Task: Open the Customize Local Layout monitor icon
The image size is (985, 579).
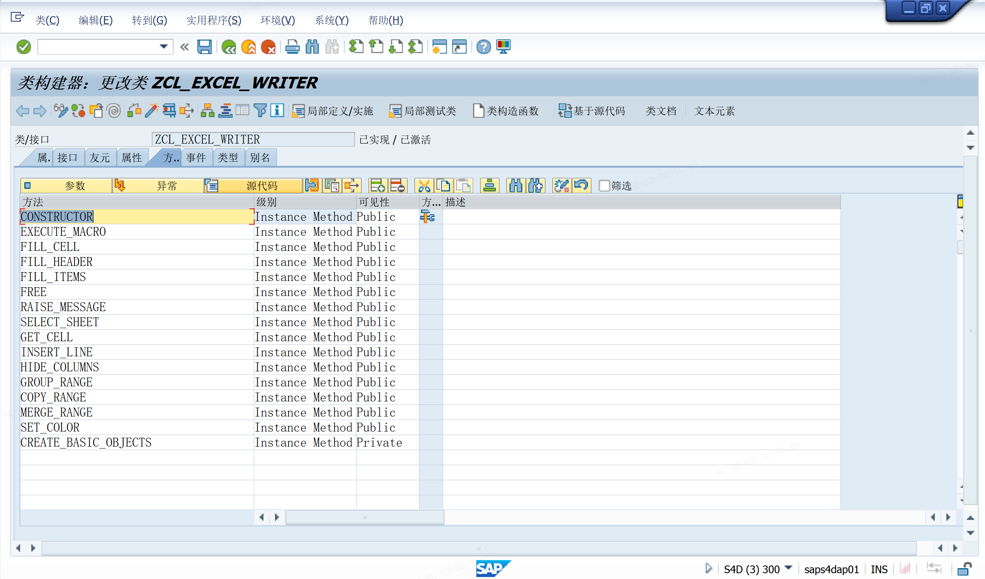Action: point(503,47)
